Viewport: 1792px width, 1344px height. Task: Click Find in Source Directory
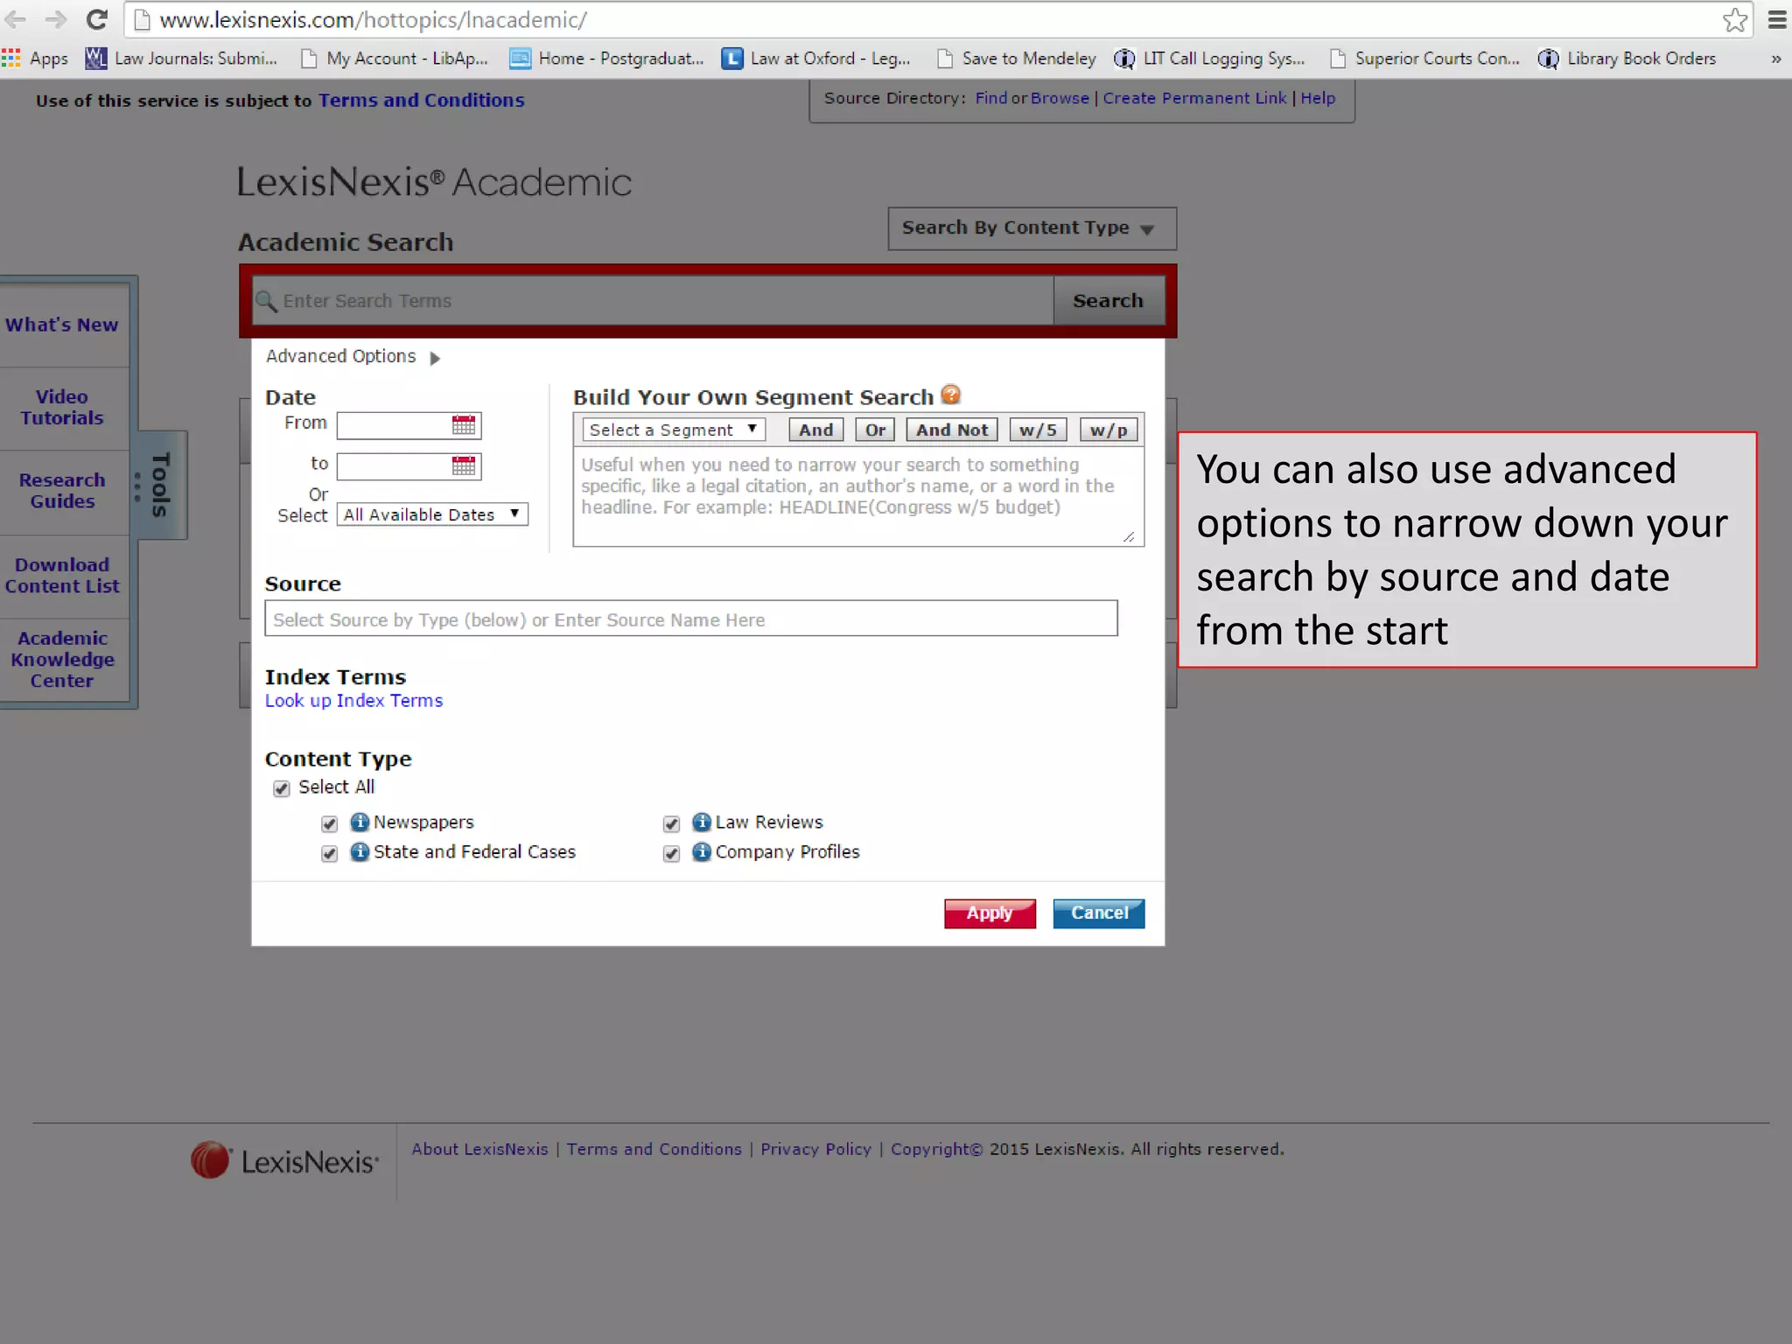pyautogui.click(x=991, y=98)
